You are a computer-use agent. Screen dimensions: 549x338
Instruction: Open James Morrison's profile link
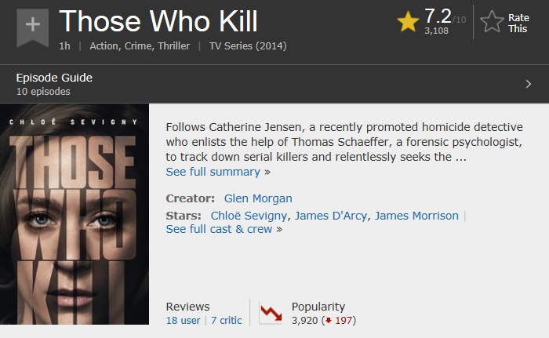tap(416, 216)
